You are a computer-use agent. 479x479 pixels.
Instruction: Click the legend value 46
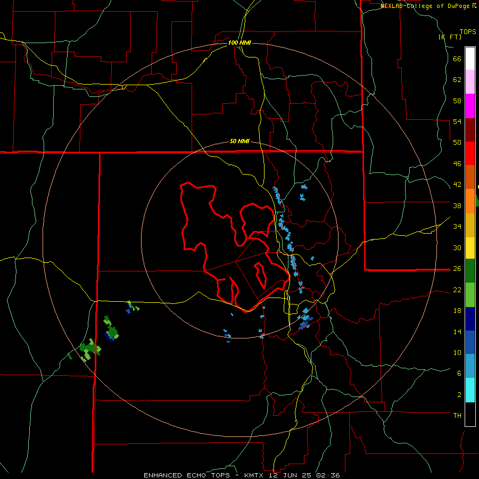(x=457, y=163)
